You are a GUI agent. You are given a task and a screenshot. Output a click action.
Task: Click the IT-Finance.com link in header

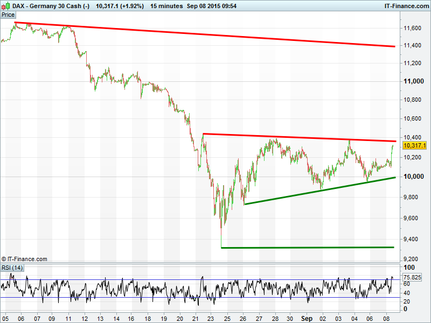point(407,6)
